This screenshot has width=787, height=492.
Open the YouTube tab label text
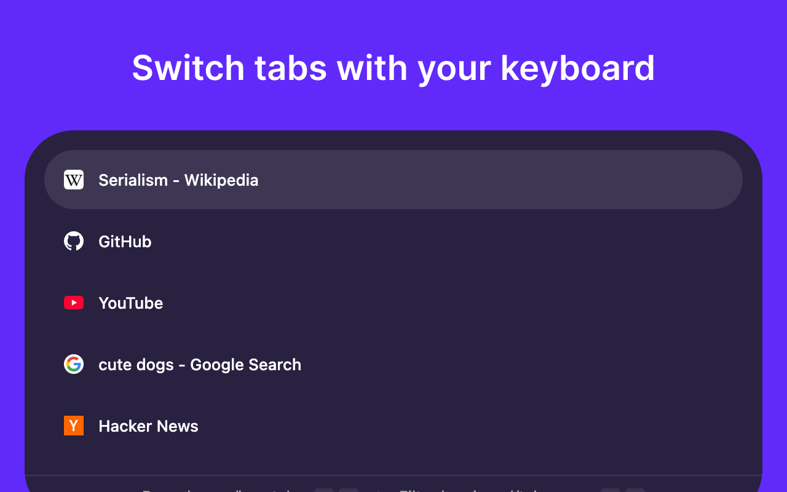[130, 303]
